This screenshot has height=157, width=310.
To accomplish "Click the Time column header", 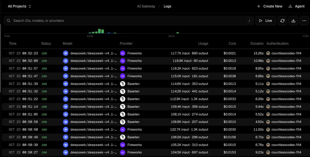I will tap(13, 43).
